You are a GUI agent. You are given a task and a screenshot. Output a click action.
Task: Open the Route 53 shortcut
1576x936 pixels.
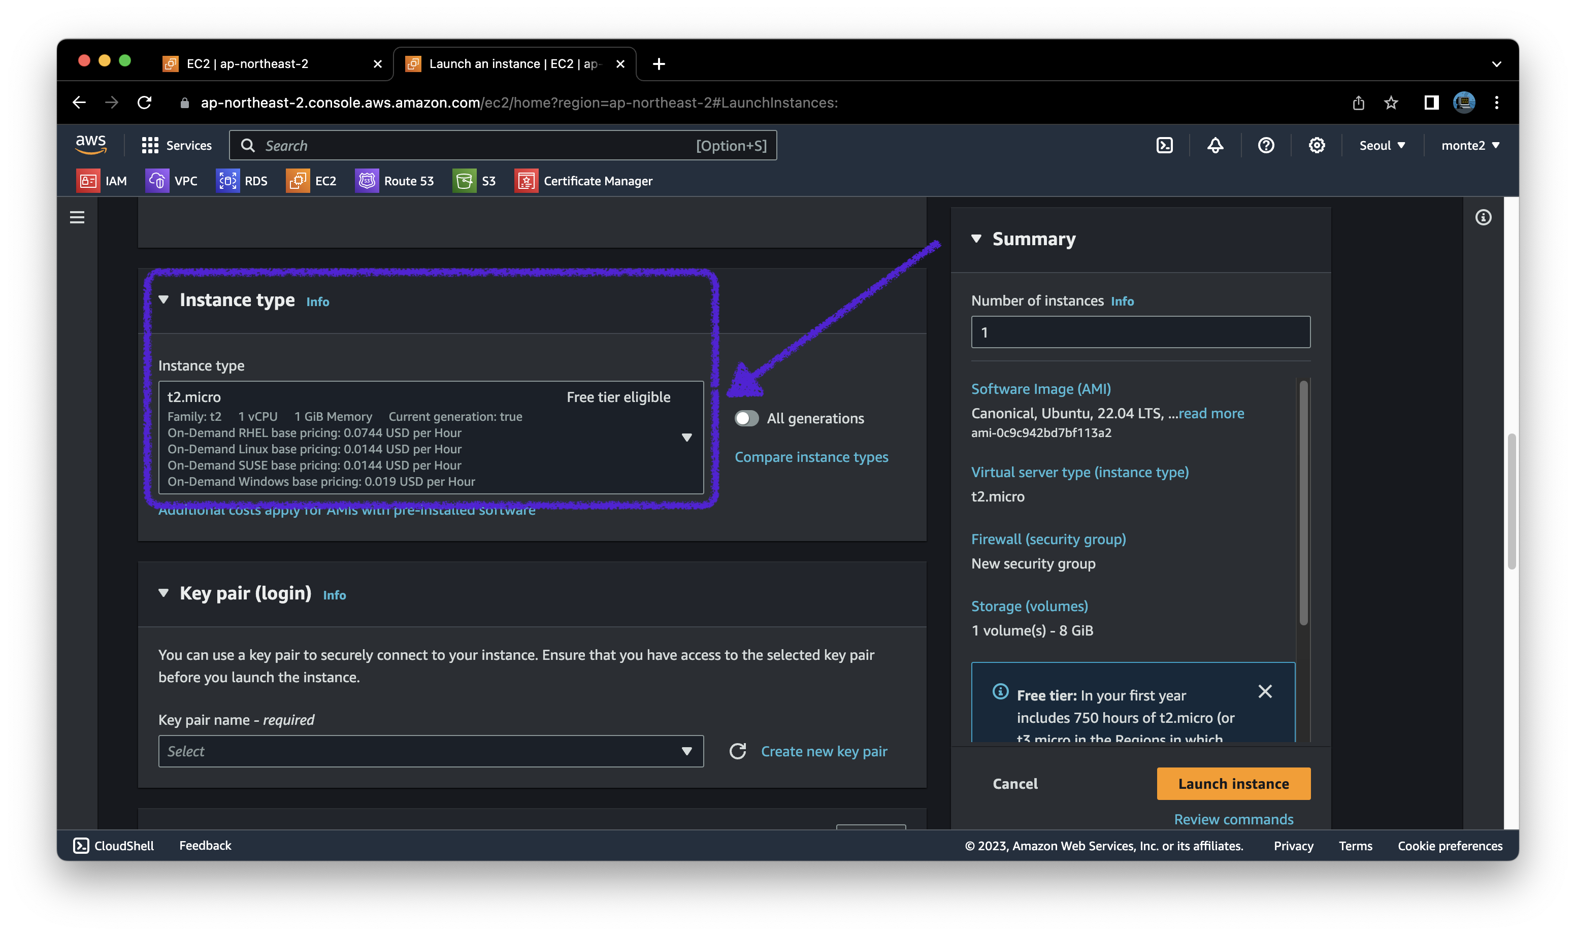pos(395,181)
